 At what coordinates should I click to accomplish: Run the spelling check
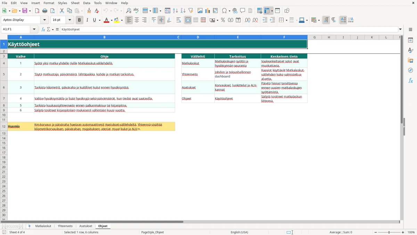[136, 11]
